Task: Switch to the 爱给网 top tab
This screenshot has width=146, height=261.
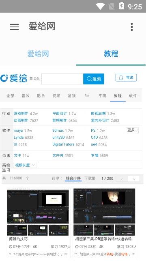Action: tap(38, 54)
